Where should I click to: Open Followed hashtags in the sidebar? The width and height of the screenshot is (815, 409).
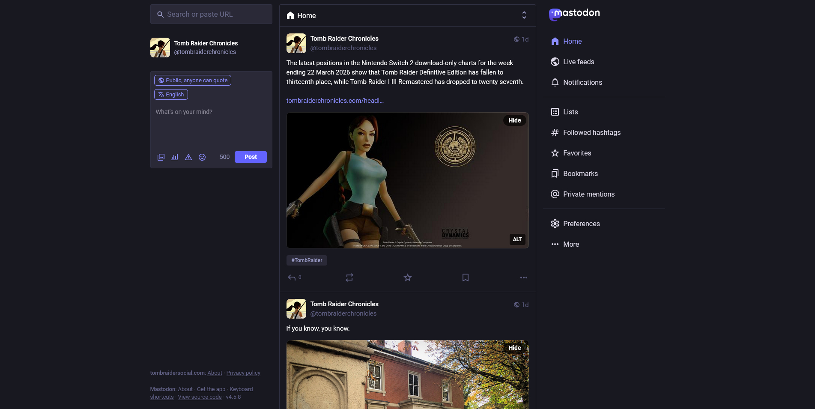592,132
